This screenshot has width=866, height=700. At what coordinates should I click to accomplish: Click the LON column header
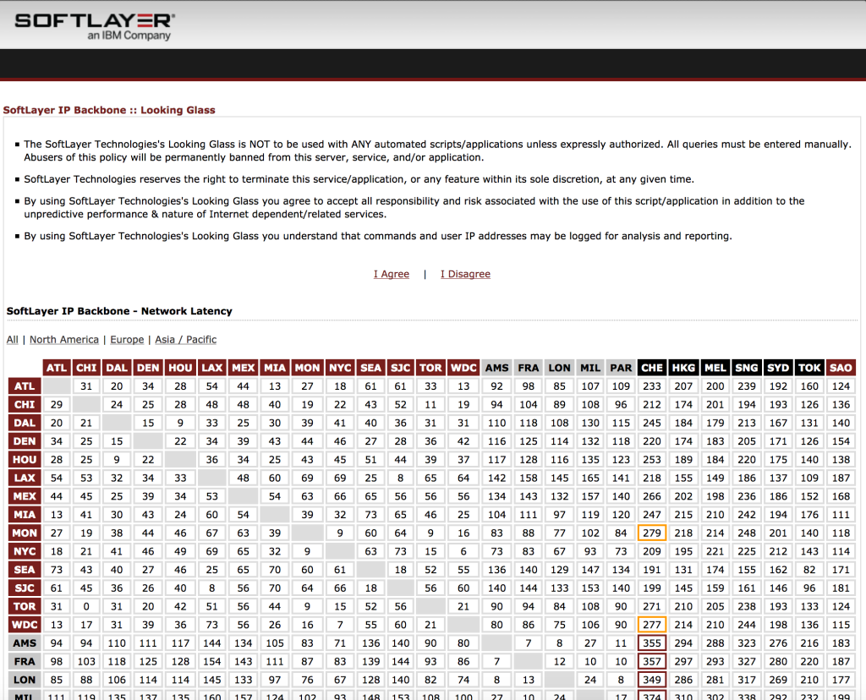coord(560,368)
